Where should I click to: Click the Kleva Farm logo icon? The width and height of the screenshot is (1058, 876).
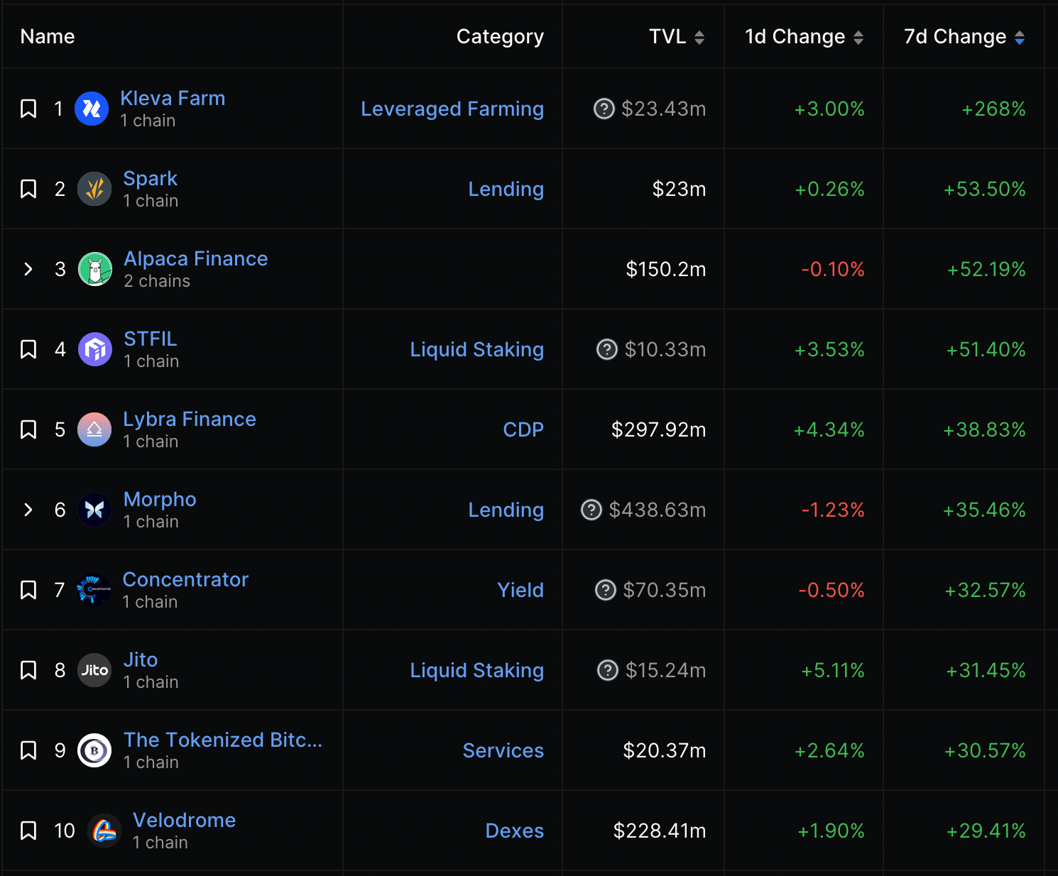92,109
